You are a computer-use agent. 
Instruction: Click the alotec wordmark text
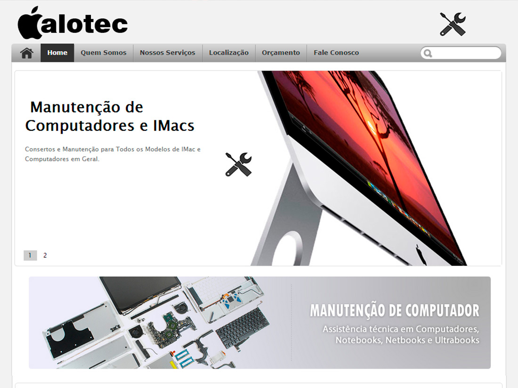pyautogui.click(x=85, y=24)
